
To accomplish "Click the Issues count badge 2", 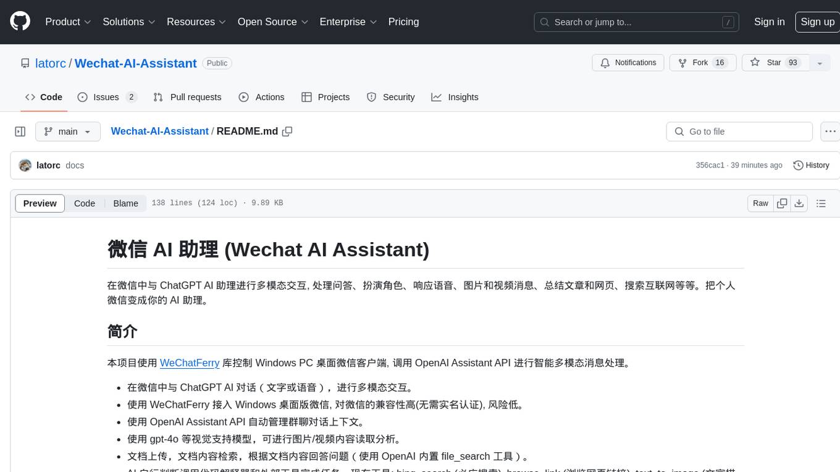I will [131, 97].
